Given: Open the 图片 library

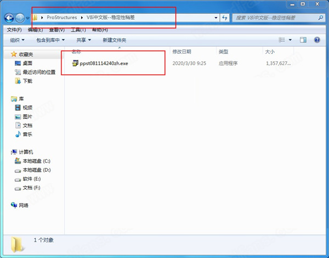Looking at the screenshot, I should [x=27, y=116].
